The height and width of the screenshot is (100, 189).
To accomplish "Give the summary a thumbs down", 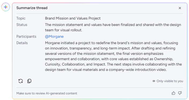I will click(180, 93).
